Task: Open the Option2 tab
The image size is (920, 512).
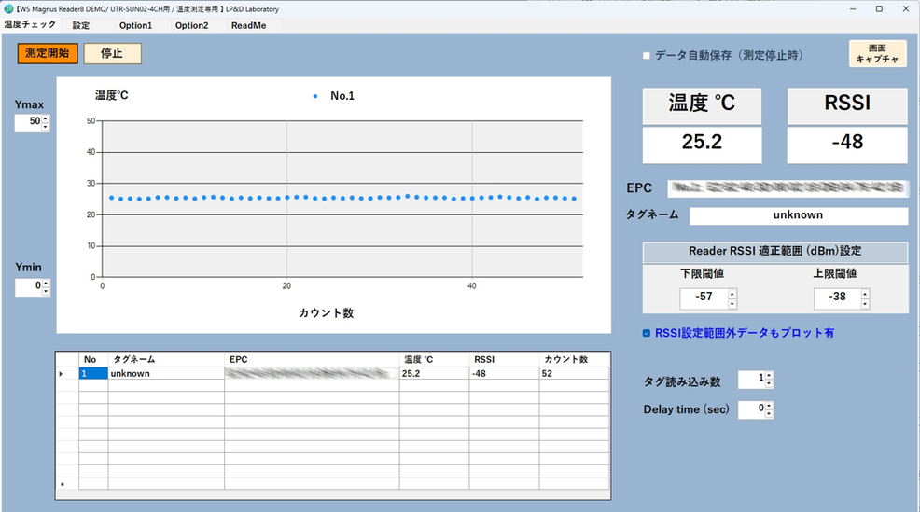Action: click(191, 25)
